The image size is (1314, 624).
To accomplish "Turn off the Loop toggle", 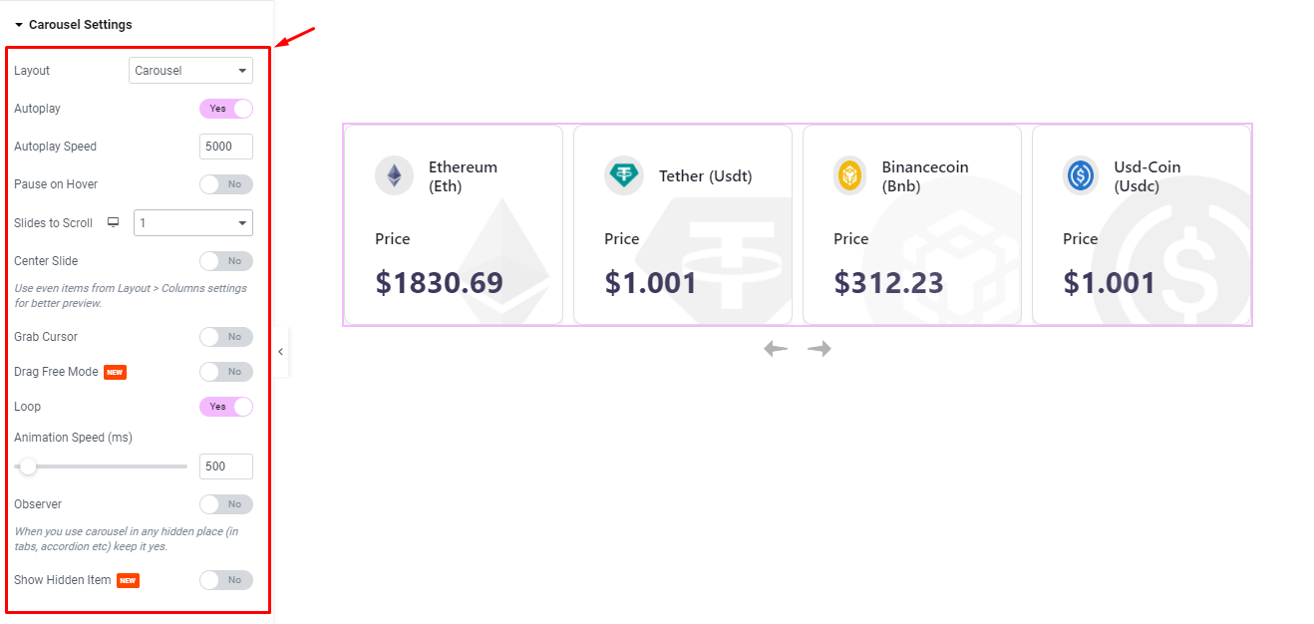I will (225, 406).
